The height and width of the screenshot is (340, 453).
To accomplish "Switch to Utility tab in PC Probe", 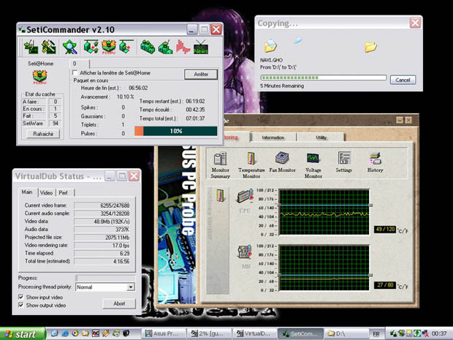I will coord(321,137).
